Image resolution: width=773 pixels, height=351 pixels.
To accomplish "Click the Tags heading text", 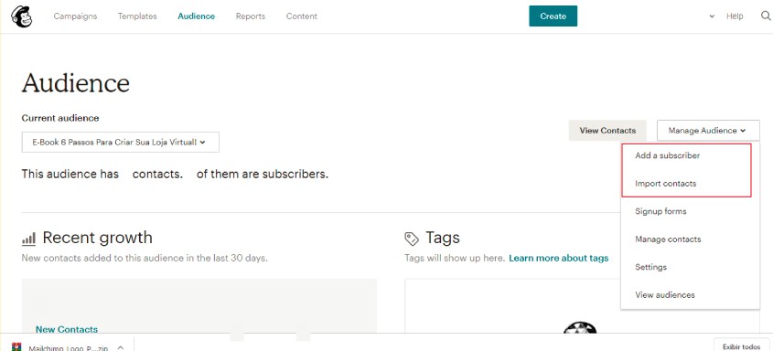I will [443, 238].
